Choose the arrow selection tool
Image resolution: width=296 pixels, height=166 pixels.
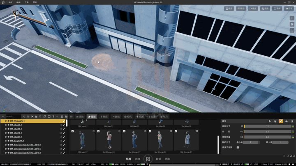[270, 121]
